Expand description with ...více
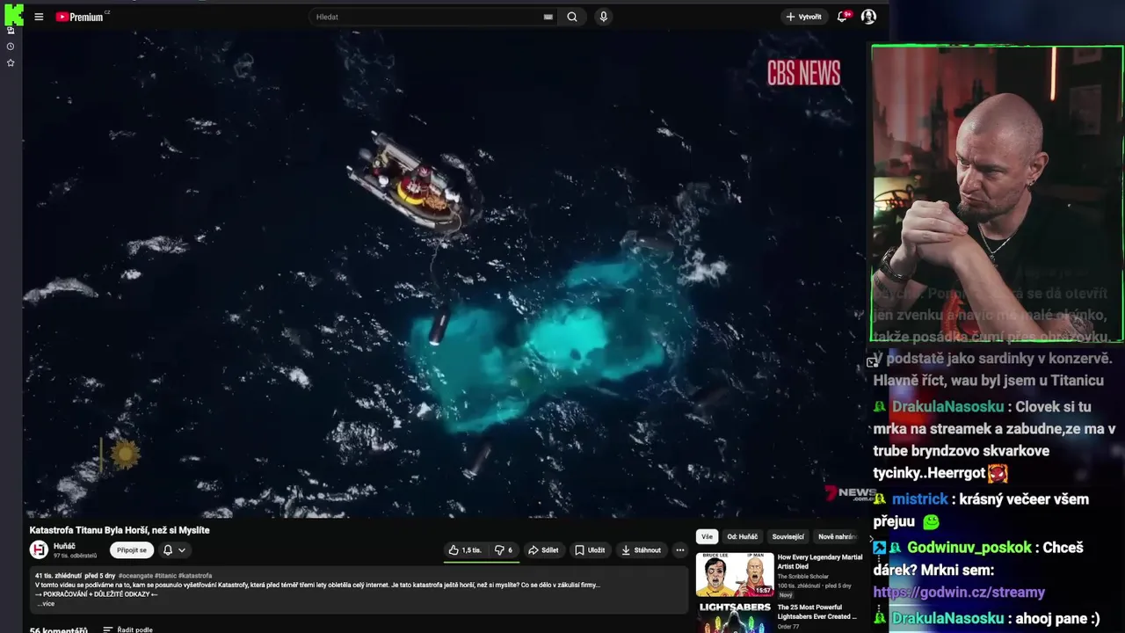The width and height of the screenshot is (1125, 633). tap(46, 604)
